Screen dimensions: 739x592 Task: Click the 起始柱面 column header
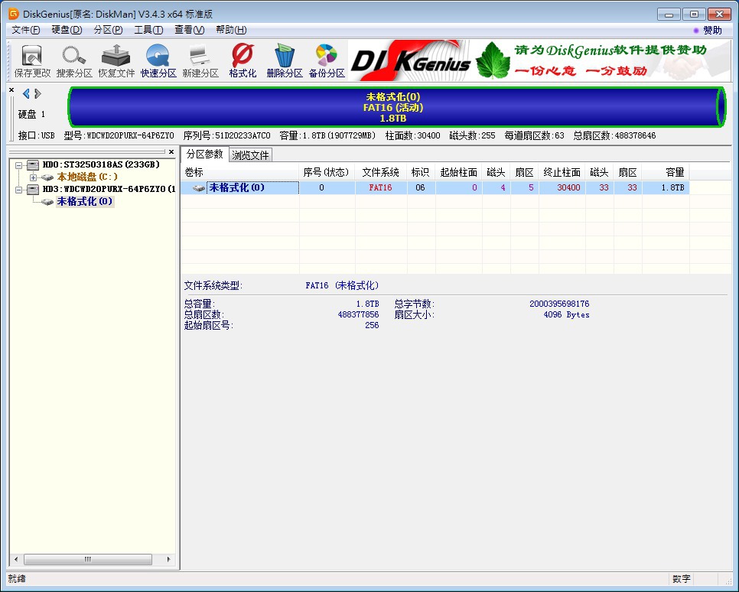click(x=458, y=172)
